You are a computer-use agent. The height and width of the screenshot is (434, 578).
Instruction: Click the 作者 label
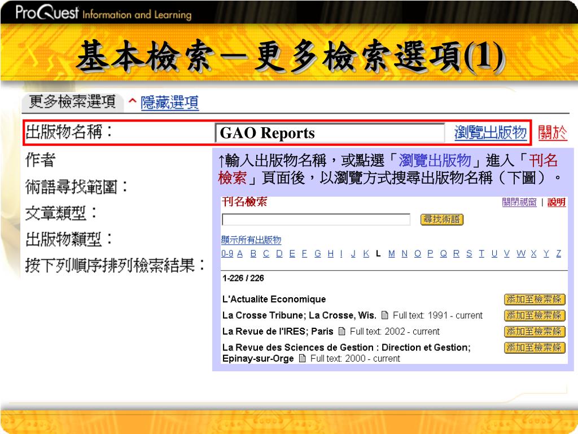40,160
